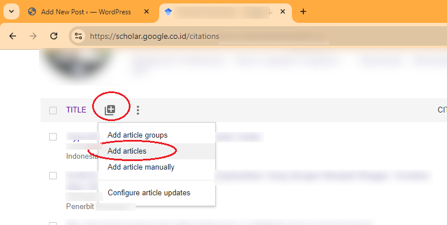The height and width of the screenshot is (225, 447).
Task: Sort by the TITLE column header
Action: (76, 110)
